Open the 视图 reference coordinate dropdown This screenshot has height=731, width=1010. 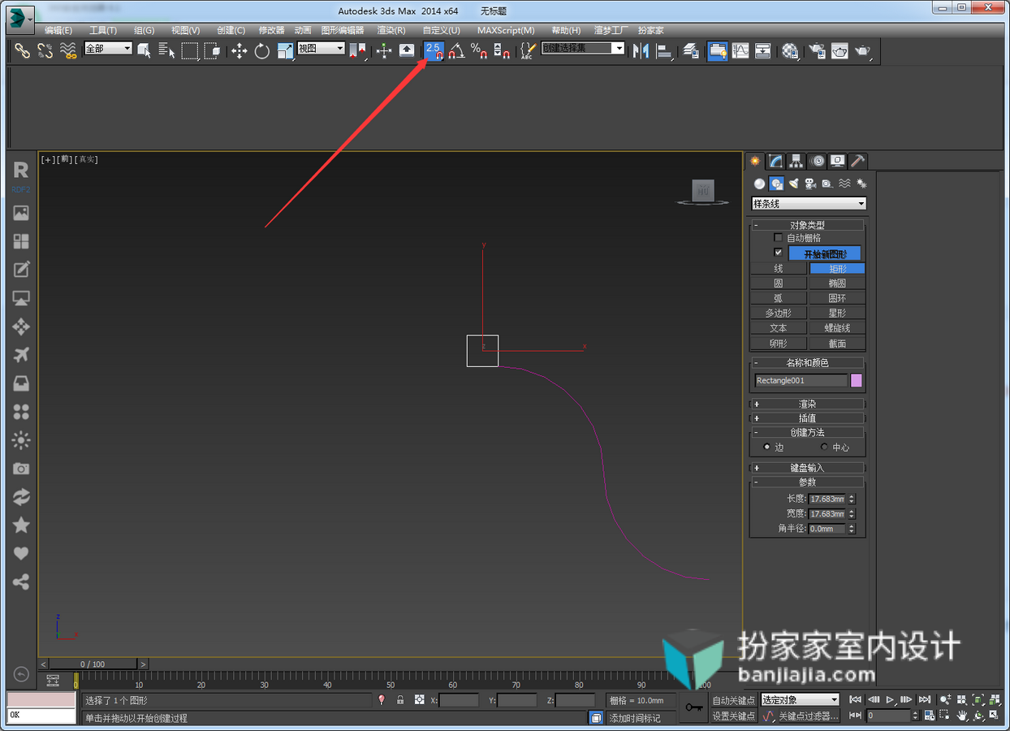[322, 49]
